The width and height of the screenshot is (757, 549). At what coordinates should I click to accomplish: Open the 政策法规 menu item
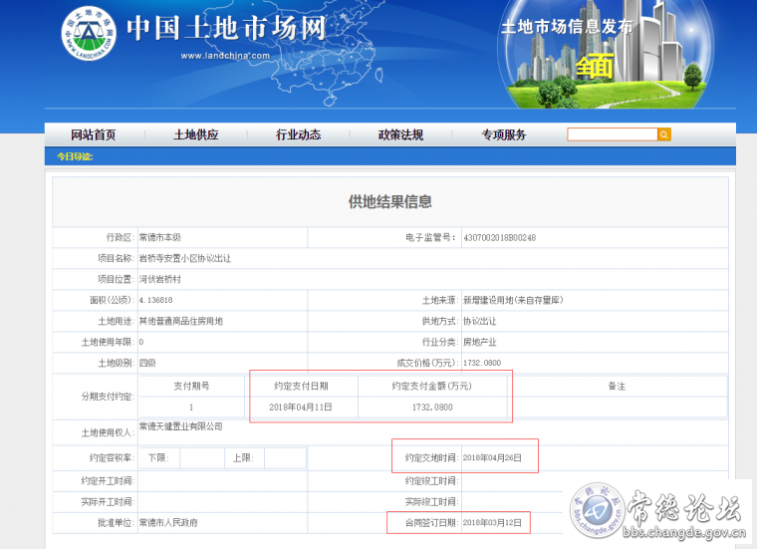click(400, 135)
